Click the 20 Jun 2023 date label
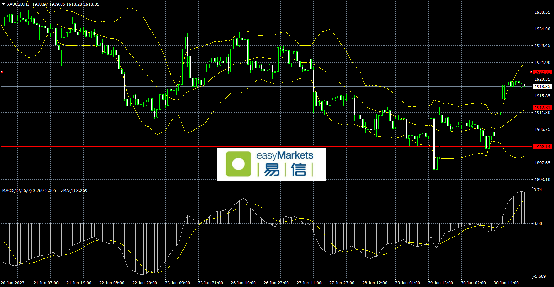The image size is (554, 287). pos(13,283)
